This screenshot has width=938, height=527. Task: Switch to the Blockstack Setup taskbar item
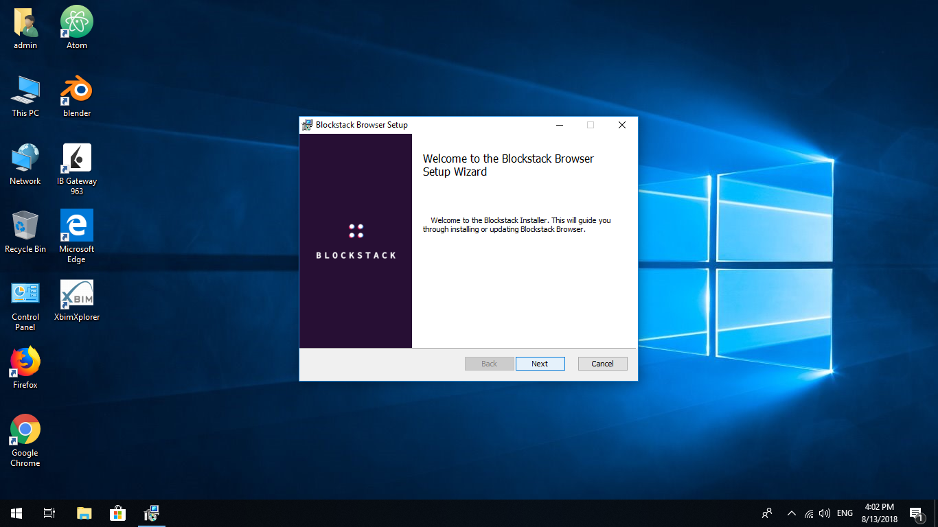click(x=151, y=513)
